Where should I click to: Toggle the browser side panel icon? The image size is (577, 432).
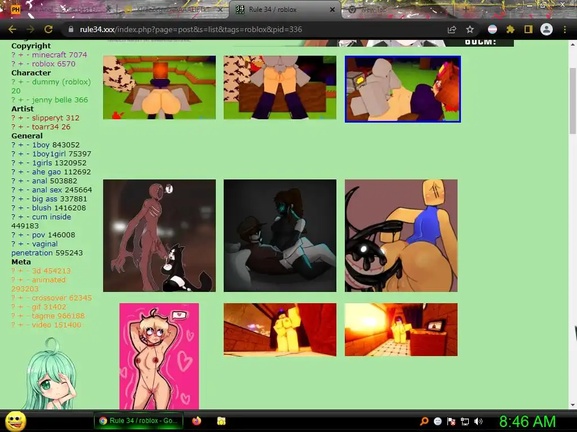pyautogui.click(x=529, y=29)
